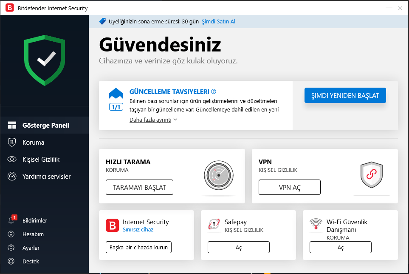Click the Aç button under Safepay
The height and width of the screenshot is (274, 409).
click(238, 247)
